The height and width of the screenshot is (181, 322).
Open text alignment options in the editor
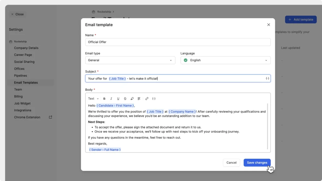point(139,98)
